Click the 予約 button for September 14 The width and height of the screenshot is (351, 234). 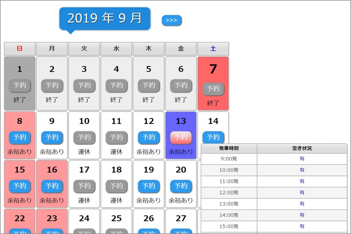(x=213, y=137)
